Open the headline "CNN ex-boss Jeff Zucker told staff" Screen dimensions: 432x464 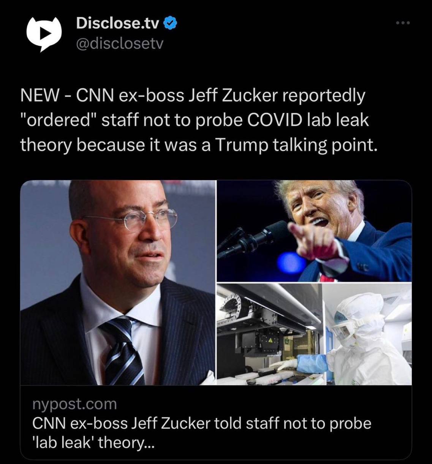pos(202,423)
